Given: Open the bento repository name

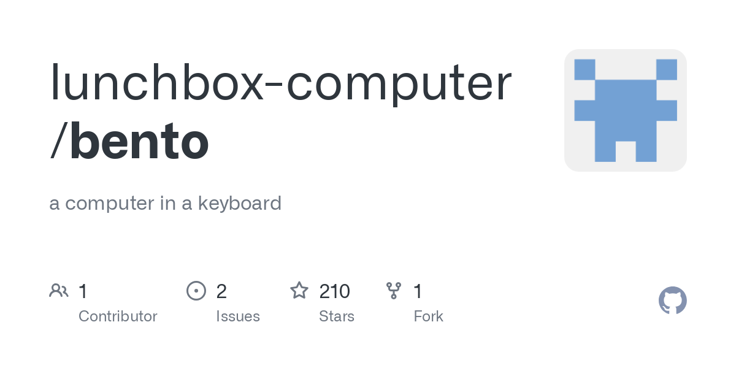Looking at the screenshot, I should [139, 142].
